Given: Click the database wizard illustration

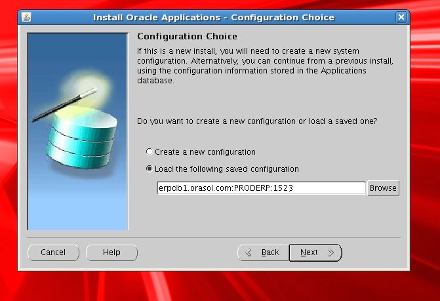Looking at the screenshot, I should tap(78, 132).
